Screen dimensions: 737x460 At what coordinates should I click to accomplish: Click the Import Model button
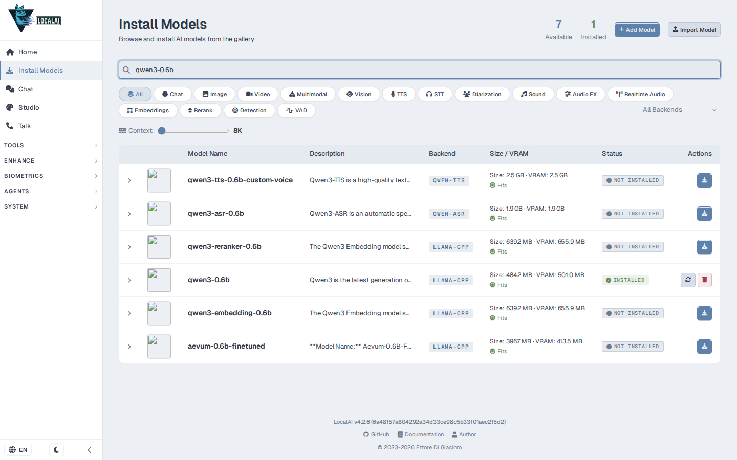[x=694, y=30]
